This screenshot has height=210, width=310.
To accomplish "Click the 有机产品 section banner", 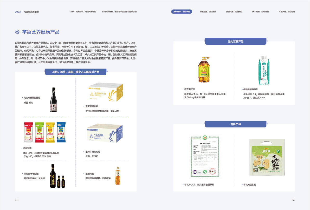I will (236, 124).
